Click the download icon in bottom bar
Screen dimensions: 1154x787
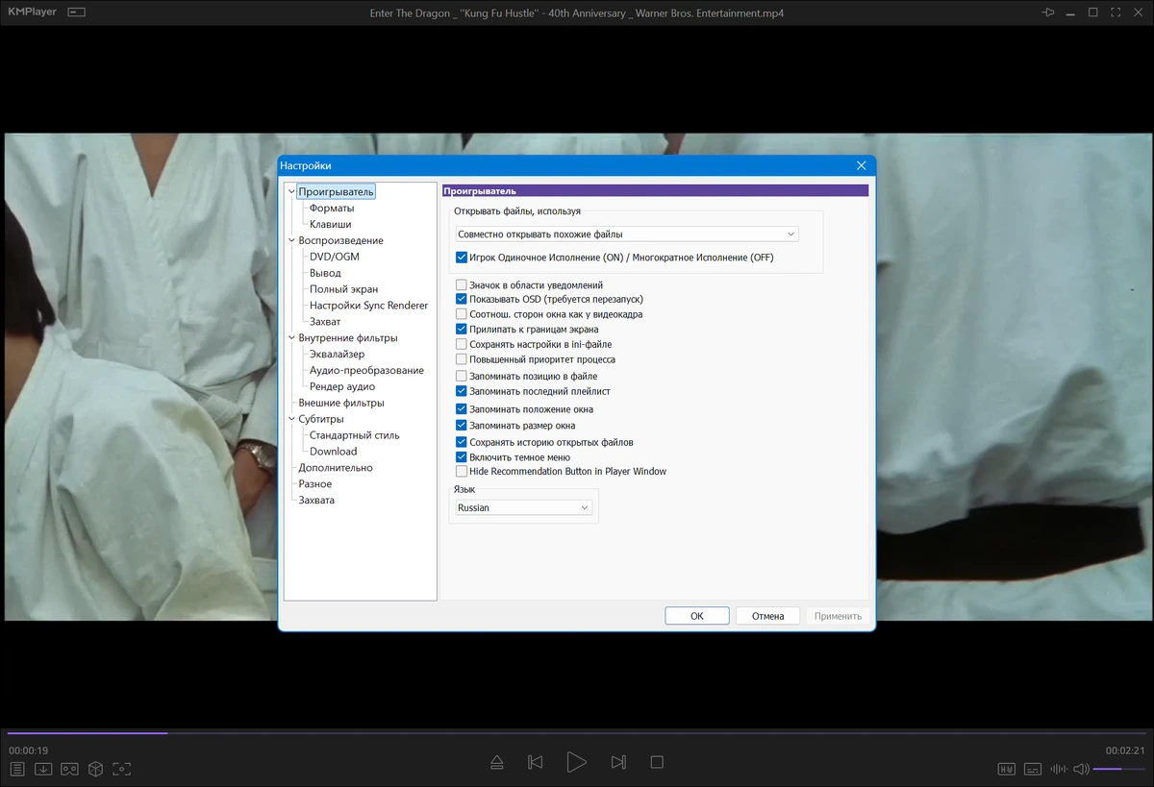point(43,769)
